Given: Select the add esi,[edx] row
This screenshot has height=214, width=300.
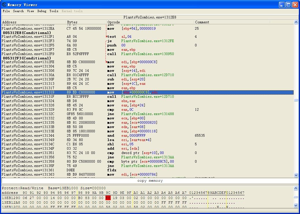Looking at the screenshot, I should [147, 149].
